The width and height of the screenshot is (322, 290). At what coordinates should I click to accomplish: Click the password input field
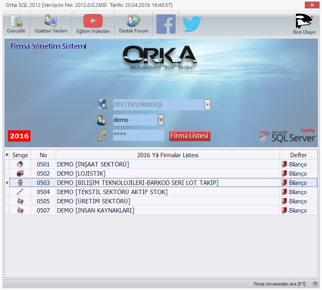point(139,135)
